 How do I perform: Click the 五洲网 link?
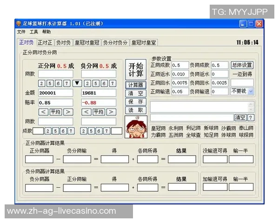pyautogui.click(x=176, y=135)
